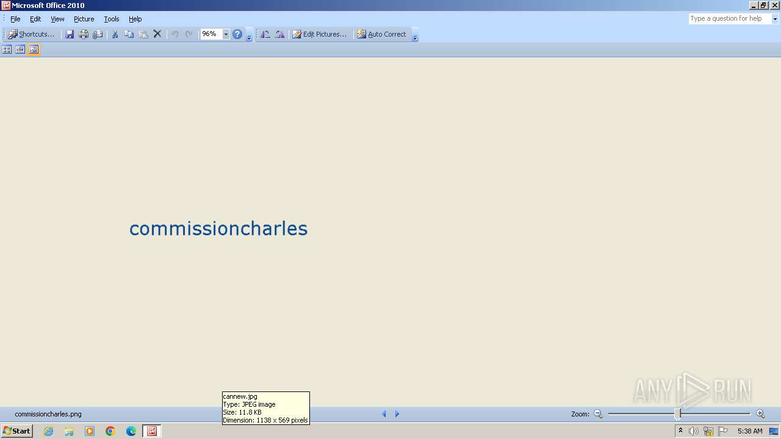Click the Type a question for help box
The image size is (781, 439).
730,19
